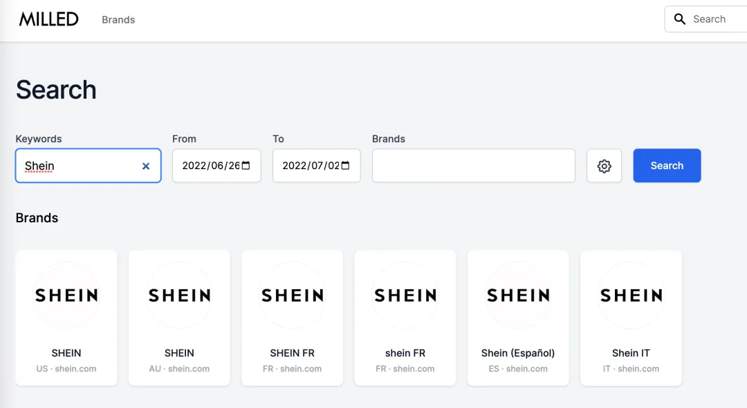Click the AU · shein.com link text
747x408 pixels.
click(x=179, y=369)
